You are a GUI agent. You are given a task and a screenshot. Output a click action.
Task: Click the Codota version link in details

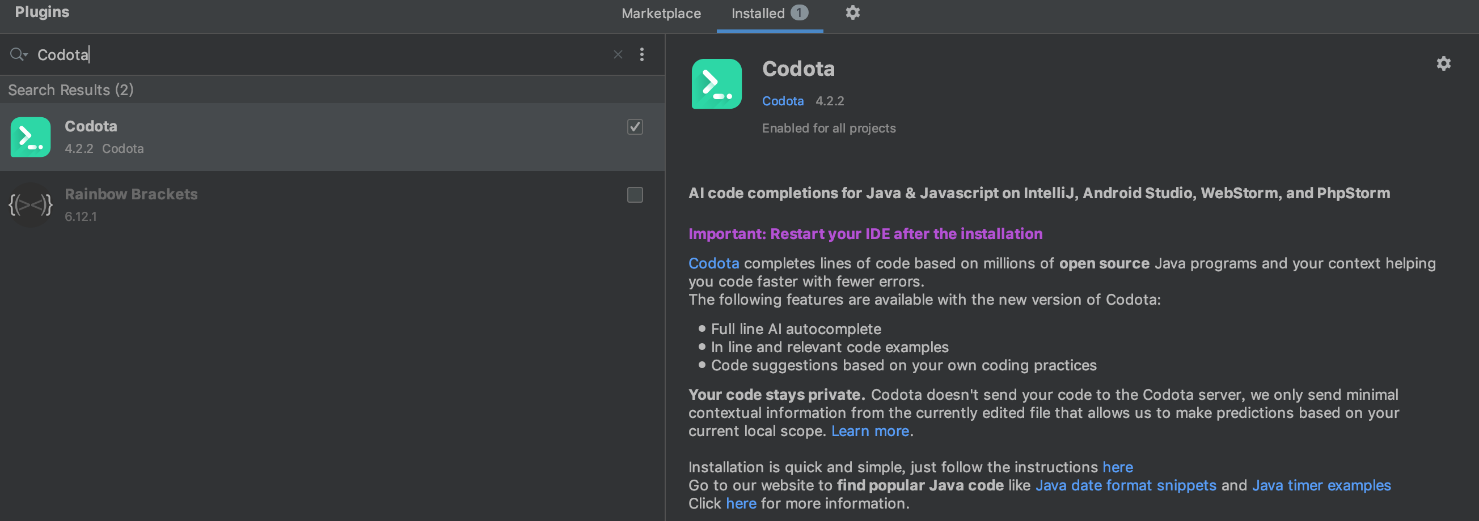[783, 100]
